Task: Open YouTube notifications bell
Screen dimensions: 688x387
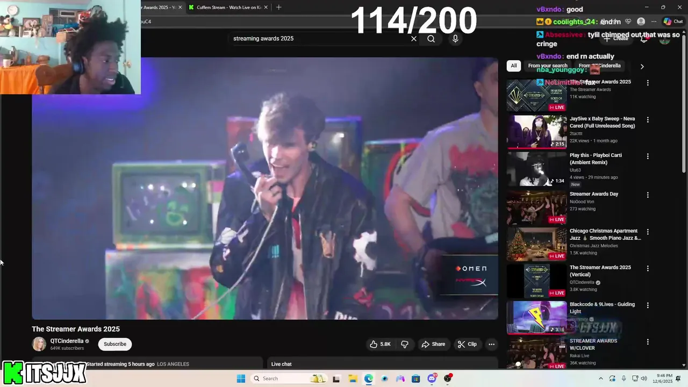Action: (x=644, y=39)
